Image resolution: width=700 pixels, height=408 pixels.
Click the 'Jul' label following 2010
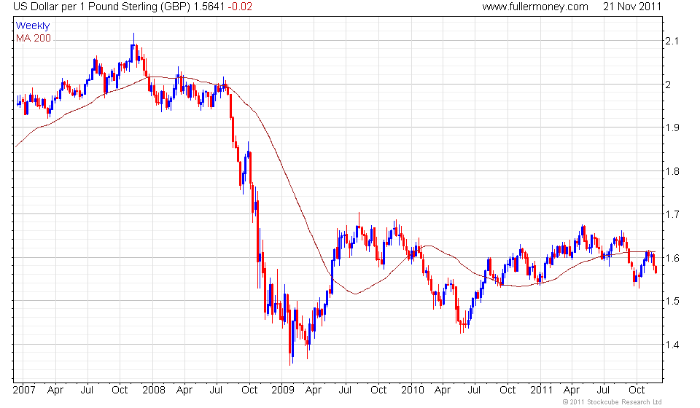coord(474,390)
